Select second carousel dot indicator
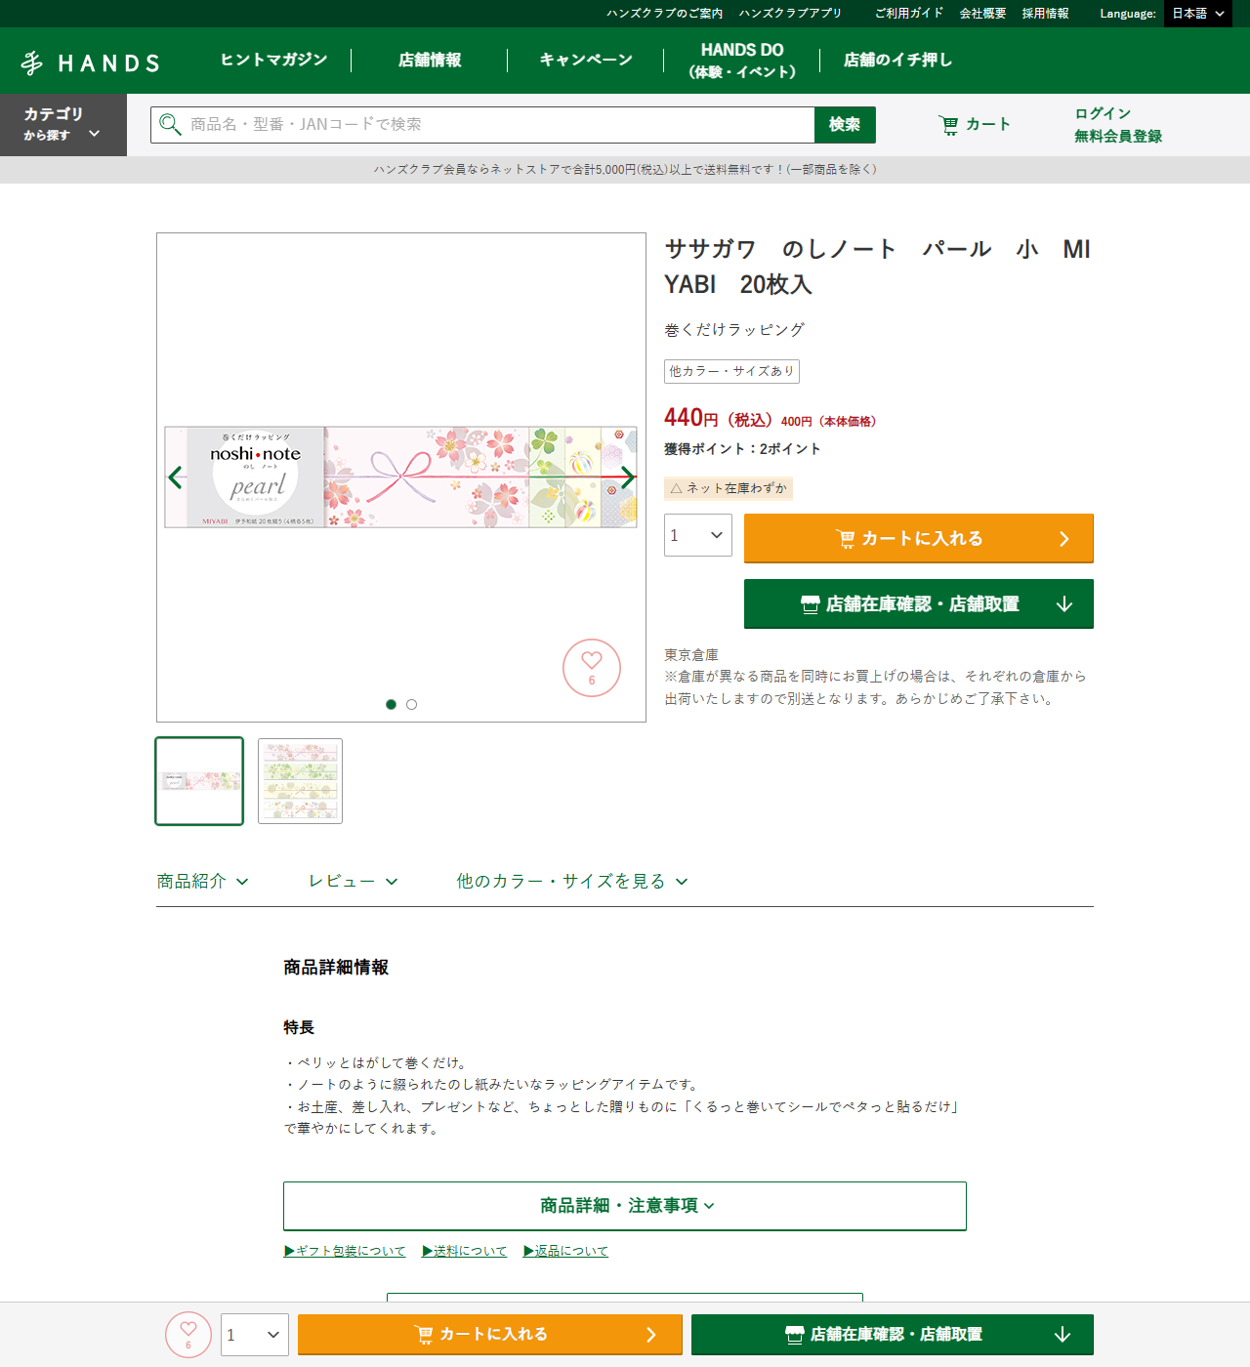 point(411,704)
